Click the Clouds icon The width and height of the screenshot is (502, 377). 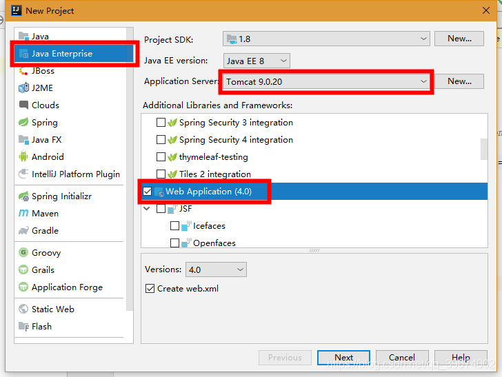point(23,105)
